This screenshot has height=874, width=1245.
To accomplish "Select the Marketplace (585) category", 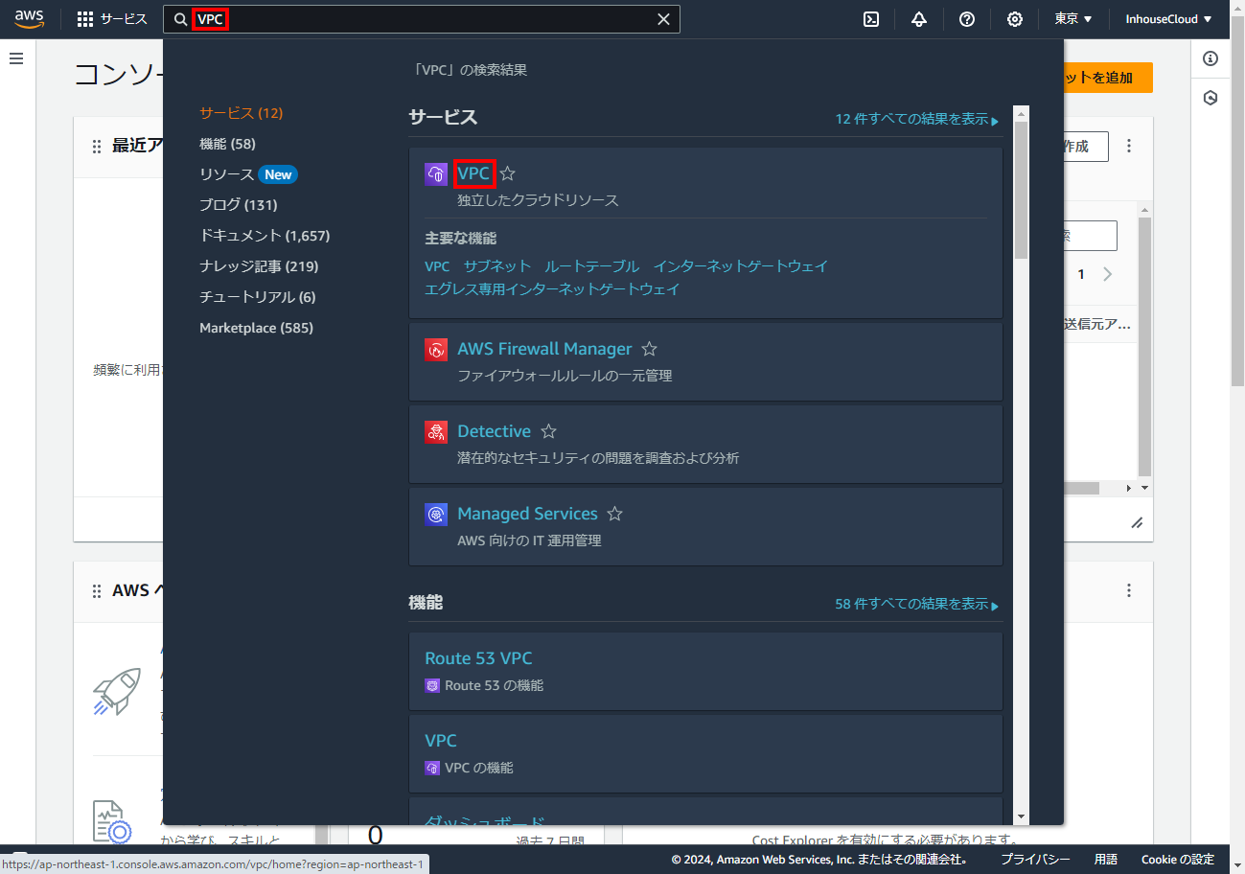I will (256, 328).
